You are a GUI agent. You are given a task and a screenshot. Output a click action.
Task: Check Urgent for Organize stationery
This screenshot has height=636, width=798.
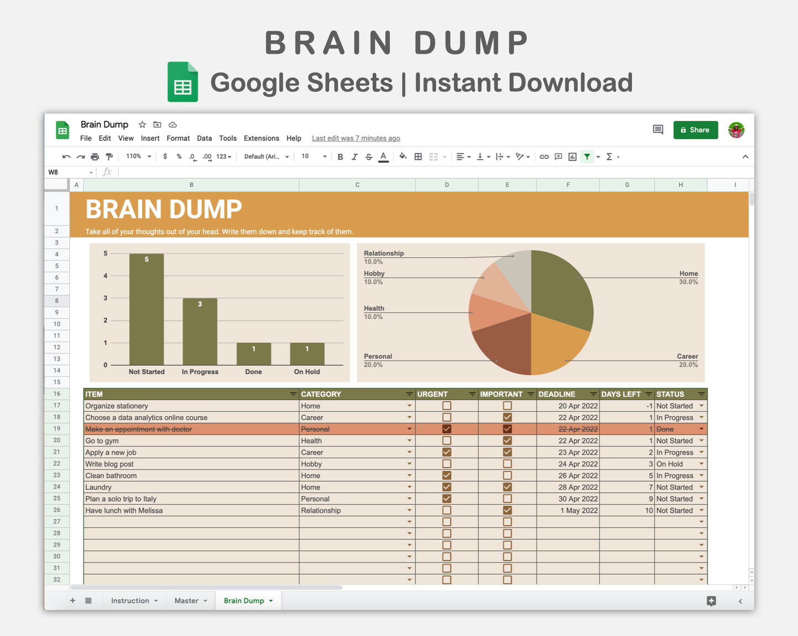coord(447,406)
